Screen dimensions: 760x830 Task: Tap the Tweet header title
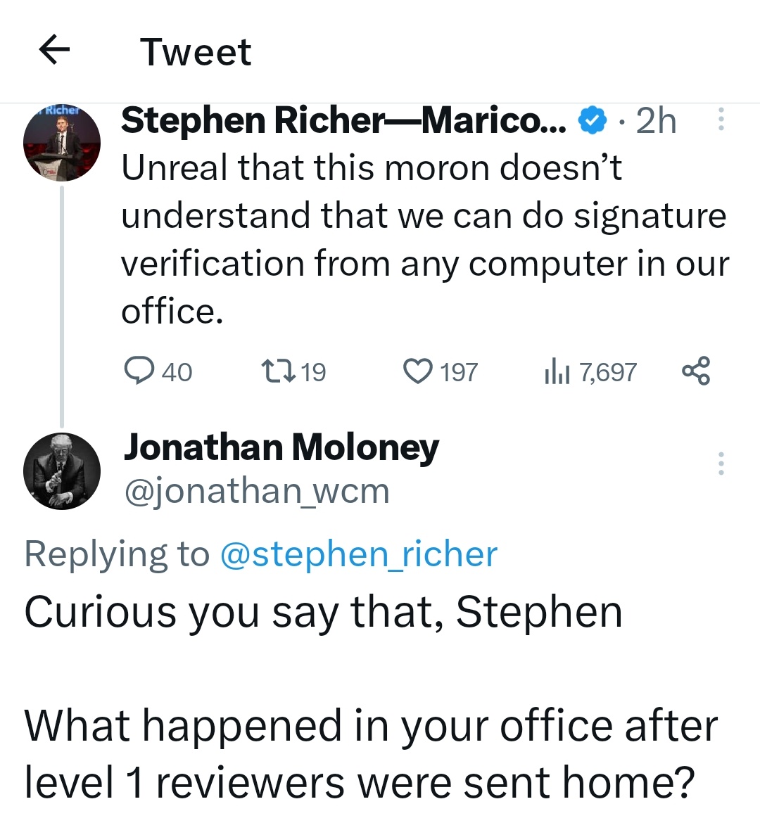[196, 52]
